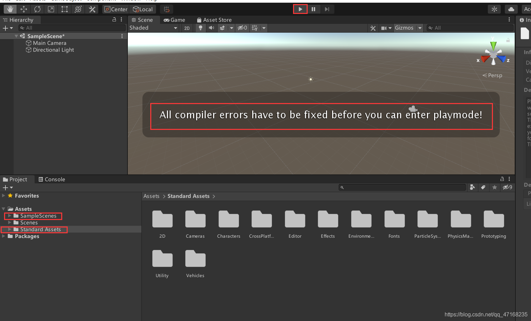Open Shaded draw mode dropdown
This screenshot has height=321, width=531.
coord(153,28)
